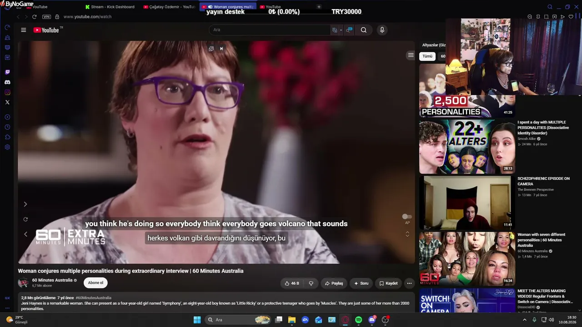Click the Windows taskbar search box
582x327 pixels.
coord(239,320)
